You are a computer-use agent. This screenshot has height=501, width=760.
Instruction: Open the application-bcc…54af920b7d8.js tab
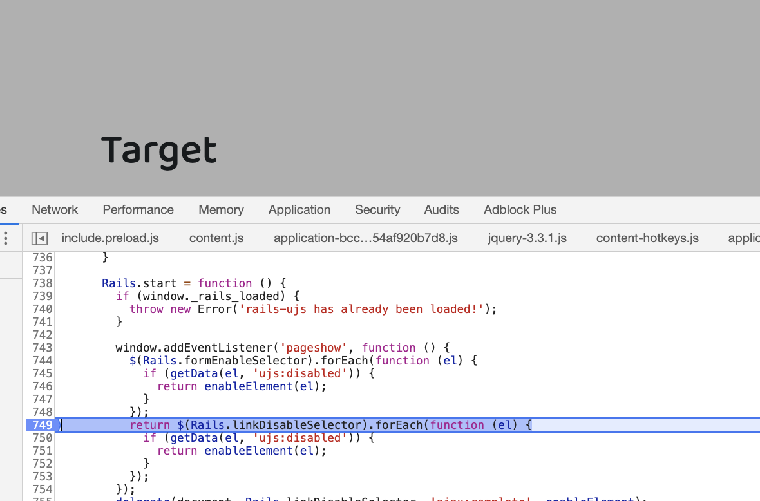tap(366, 238)
